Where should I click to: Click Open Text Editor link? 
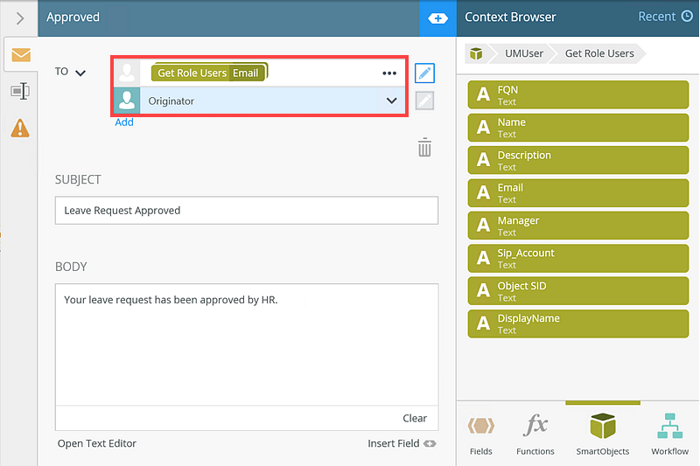[x=97, y=443]
